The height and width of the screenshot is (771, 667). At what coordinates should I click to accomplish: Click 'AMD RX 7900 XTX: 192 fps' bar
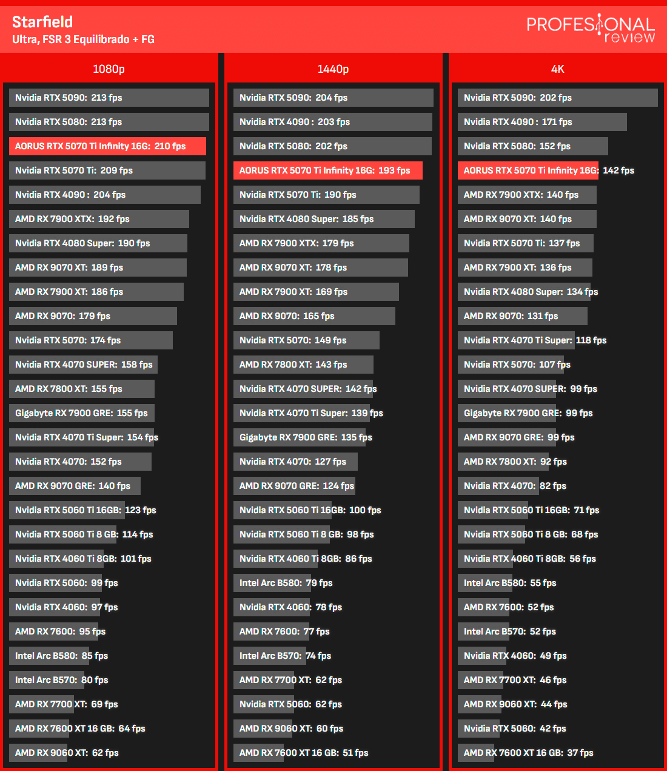tap(99, 219)
